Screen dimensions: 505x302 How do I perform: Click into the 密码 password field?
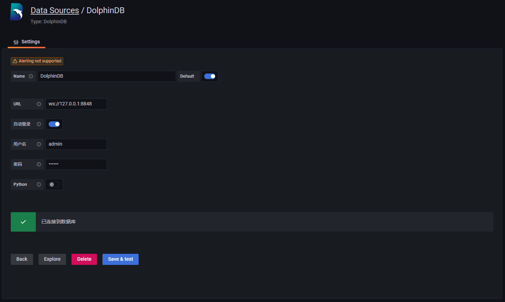[76, 164]
